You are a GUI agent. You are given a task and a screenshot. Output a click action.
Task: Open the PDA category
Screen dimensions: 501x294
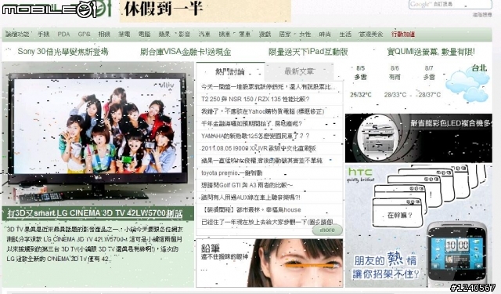63,34
